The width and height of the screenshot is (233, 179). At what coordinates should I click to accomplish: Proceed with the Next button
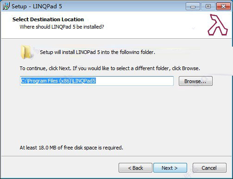click(x=170, y=168)
